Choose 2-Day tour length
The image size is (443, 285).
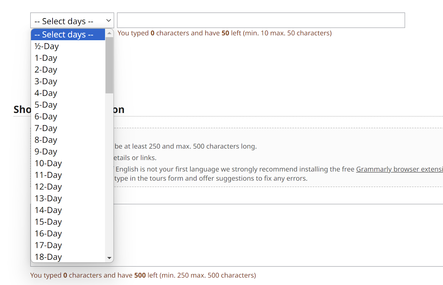[x=68, y=70]
